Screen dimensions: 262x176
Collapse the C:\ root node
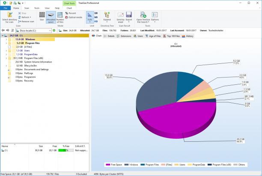pyautogui.click(x=2, y=36)
